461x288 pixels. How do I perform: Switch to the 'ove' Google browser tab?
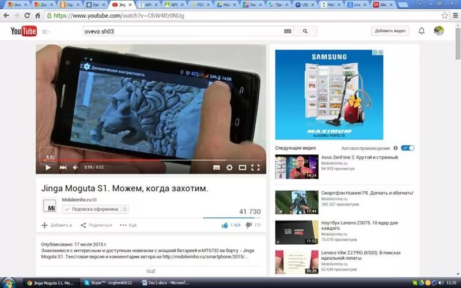356,5
